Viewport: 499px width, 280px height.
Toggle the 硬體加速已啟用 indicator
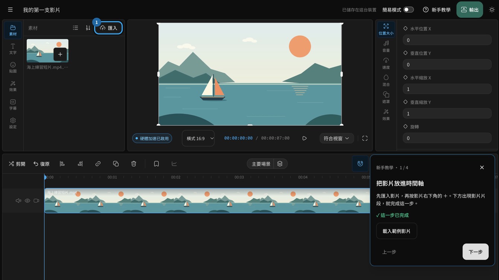coord(152,138)
